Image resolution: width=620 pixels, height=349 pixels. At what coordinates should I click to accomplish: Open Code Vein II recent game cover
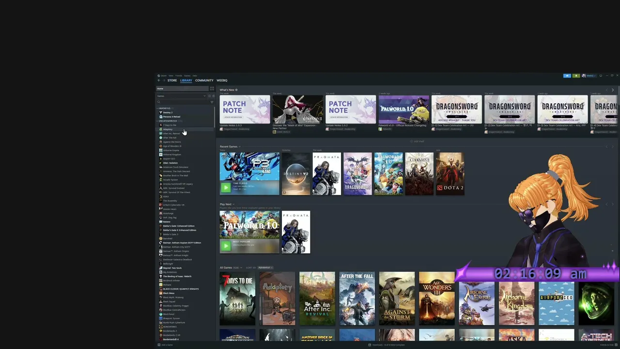(x=419, y=174)
